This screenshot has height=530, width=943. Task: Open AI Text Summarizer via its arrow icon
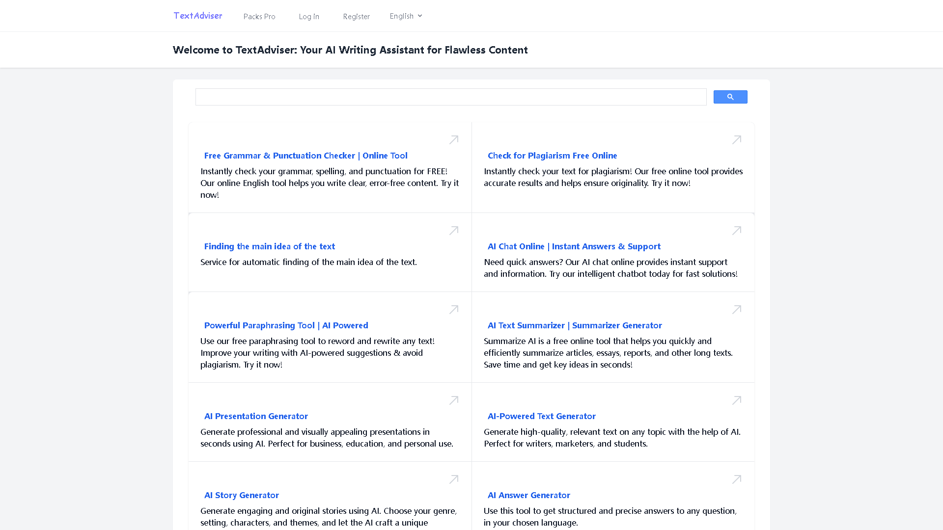[x=736, y=310]
